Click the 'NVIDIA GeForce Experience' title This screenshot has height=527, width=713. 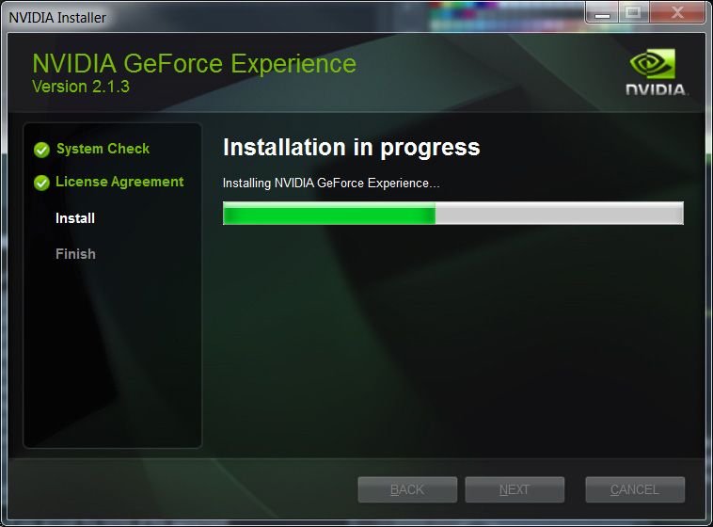(x=194, y=63)
